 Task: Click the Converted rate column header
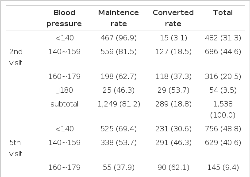point(173,18)
